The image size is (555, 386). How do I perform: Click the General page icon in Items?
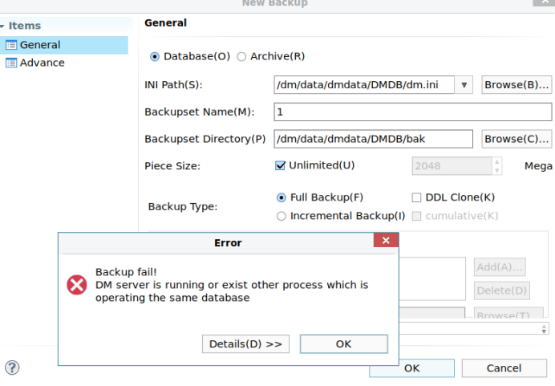pyautogui.click(x=11, y=45)
